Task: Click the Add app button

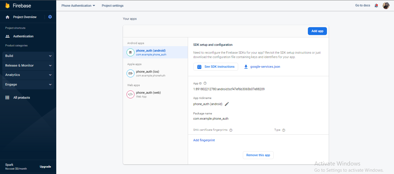Action: point(317,31)
